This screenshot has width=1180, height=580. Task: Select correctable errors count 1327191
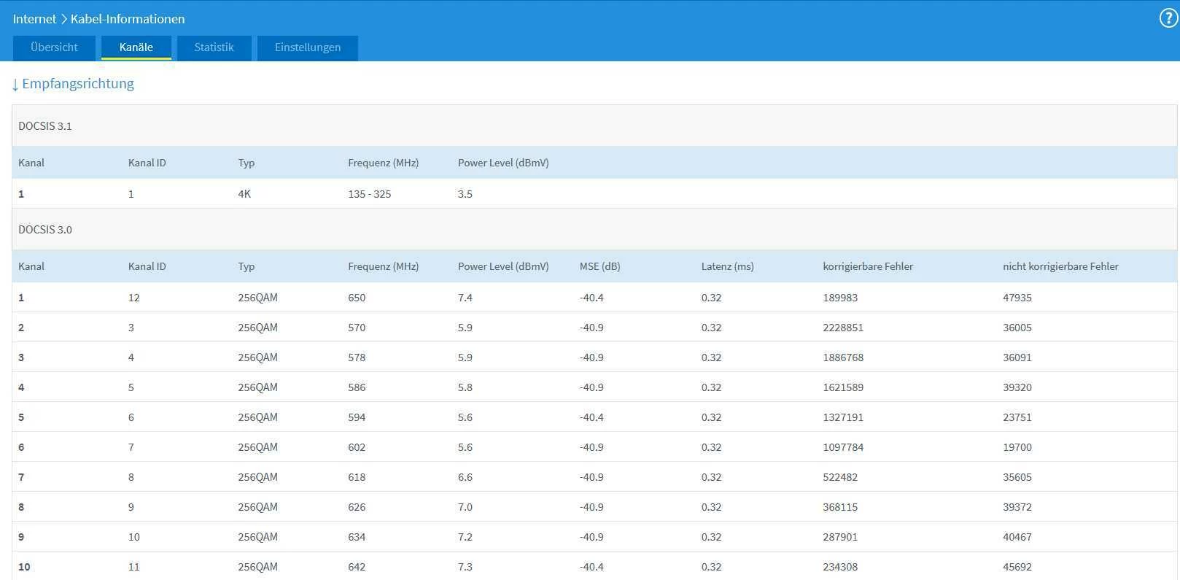pyautogui.click(x=843, y=417)
